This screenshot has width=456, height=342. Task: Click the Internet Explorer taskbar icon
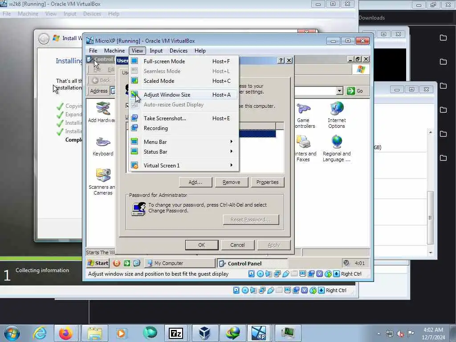tap(40, 333)
